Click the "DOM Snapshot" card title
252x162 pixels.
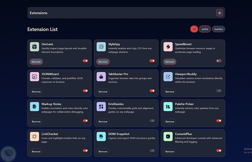click(x=119, y=134)
